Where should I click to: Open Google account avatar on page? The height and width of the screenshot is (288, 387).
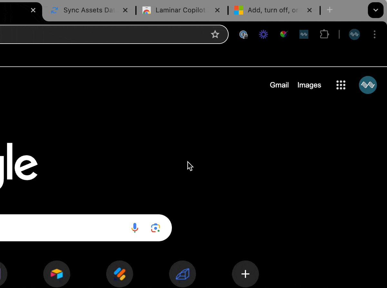click(368, 85)
